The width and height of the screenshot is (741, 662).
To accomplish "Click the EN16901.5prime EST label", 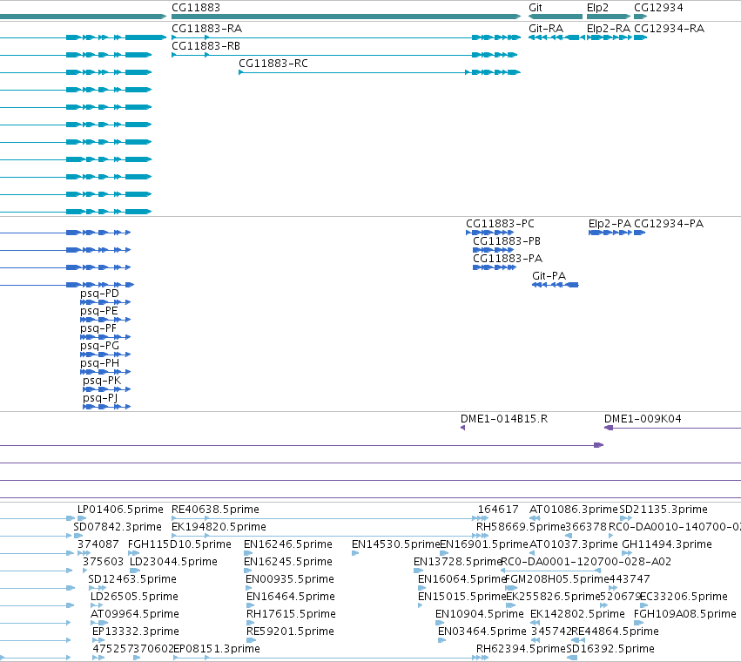I will [x=484, y=544].
